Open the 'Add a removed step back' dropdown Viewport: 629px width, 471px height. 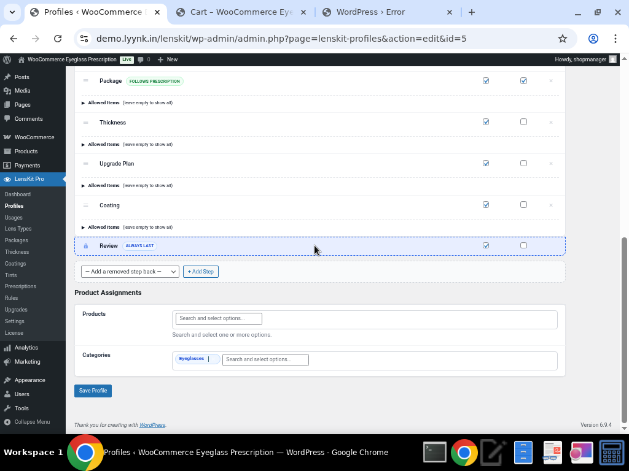[x=130, y=272]
